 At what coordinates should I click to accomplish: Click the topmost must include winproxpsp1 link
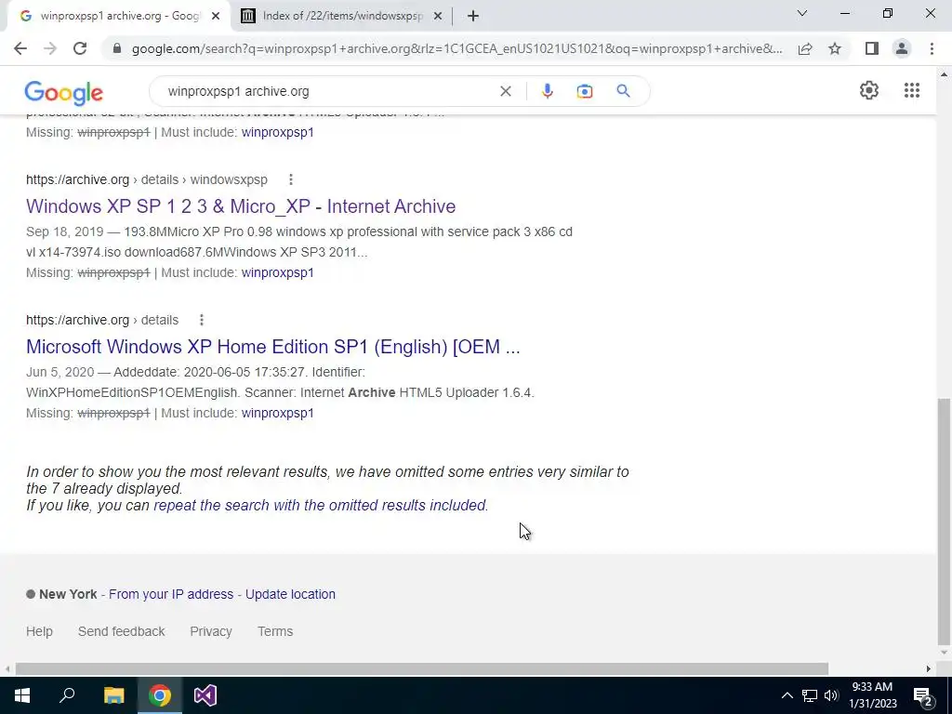[x=277, y=132]
